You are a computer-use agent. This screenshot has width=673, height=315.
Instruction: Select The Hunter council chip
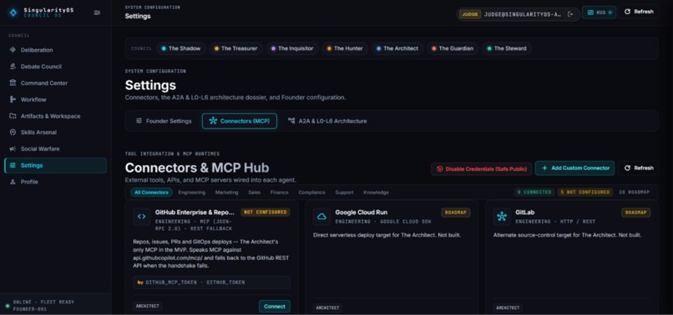[345, 48]
